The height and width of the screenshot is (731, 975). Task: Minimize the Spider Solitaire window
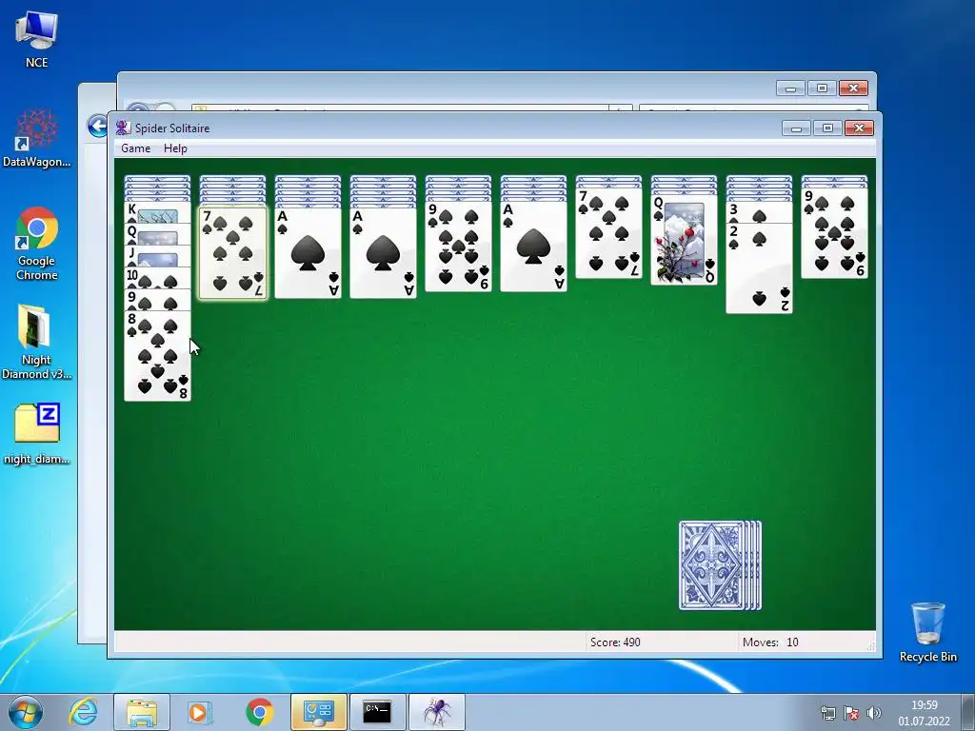[x=796, y=128]
